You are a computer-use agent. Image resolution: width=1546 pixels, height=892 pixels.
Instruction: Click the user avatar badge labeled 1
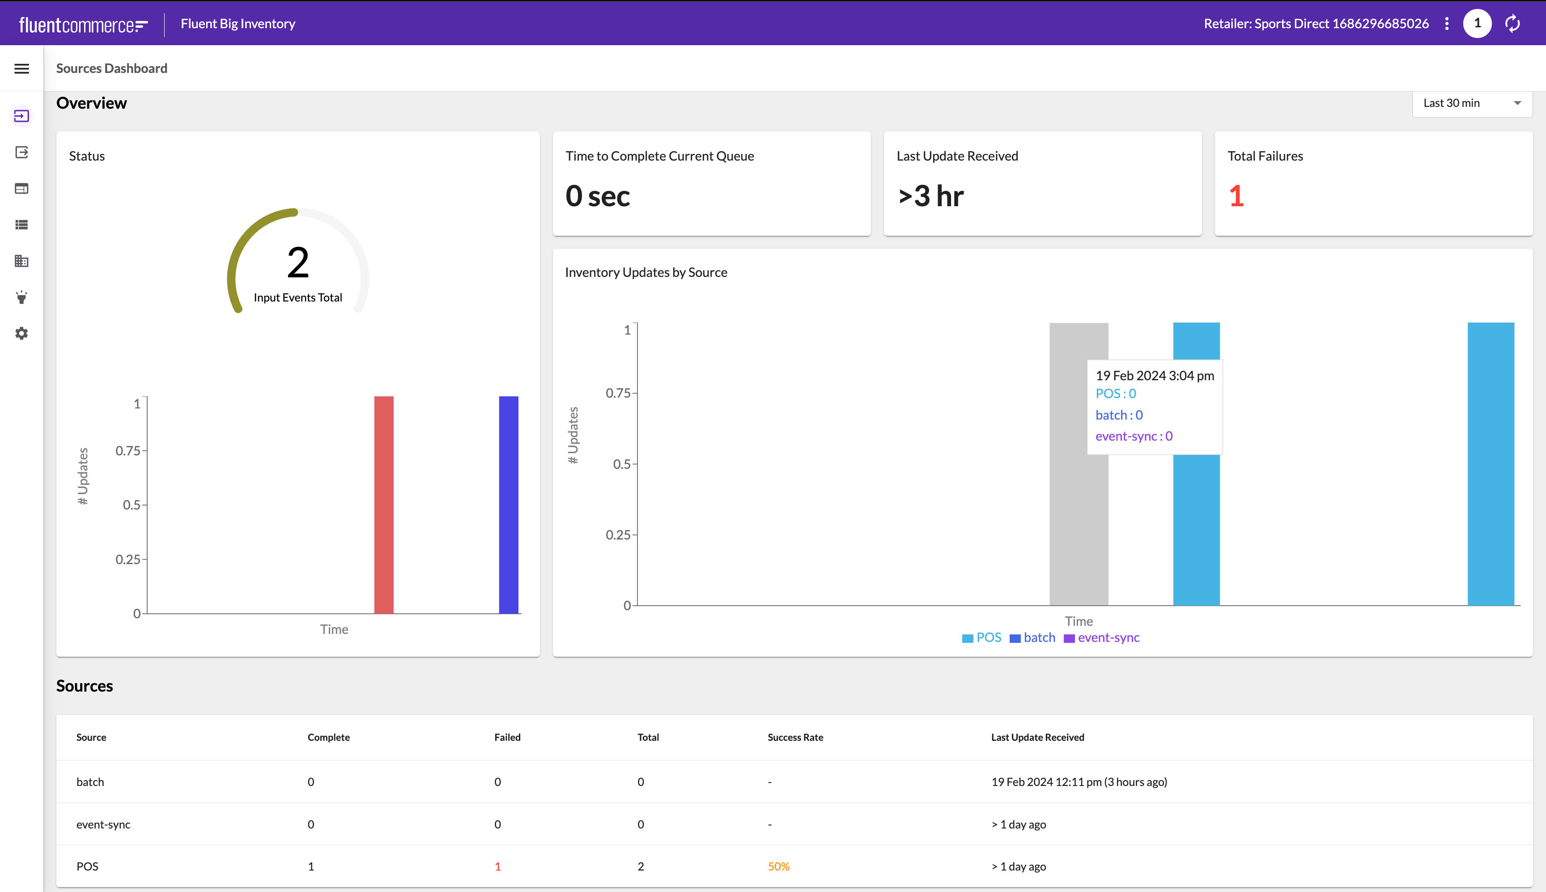point(1478,23)
